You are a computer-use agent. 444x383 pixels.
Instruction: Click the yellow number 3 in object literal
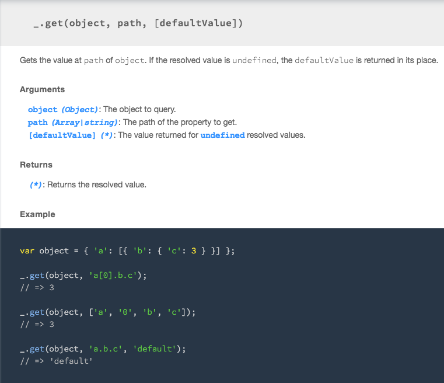point(194,250)
